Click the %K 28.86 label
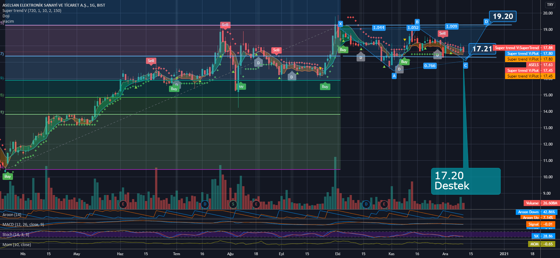This screenshot has height=258, width=560. 543,236
